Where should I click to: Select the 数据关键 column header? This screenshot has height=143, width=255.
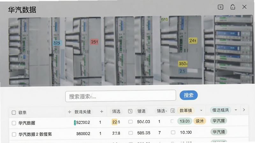coord(83,112)
